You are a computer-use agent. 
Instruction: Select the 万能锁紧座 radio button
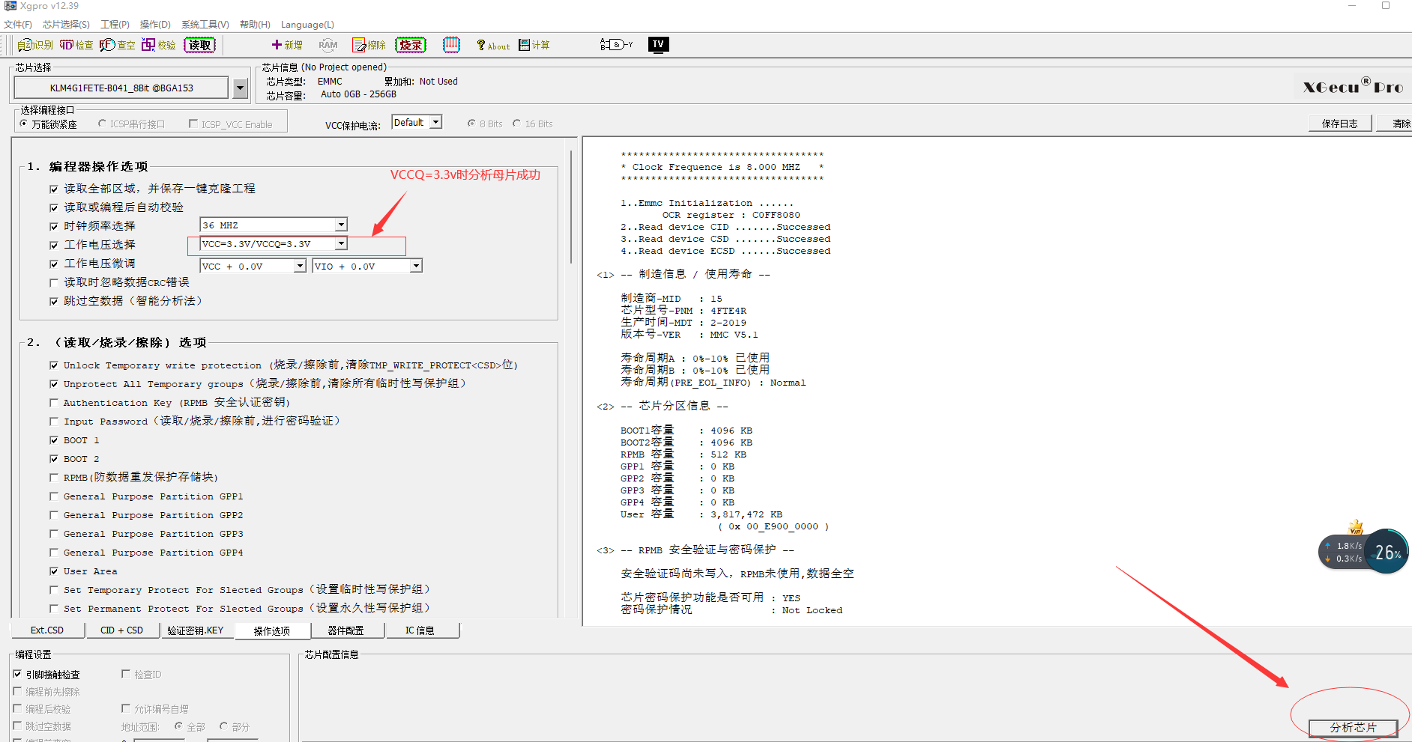[24, 124]
